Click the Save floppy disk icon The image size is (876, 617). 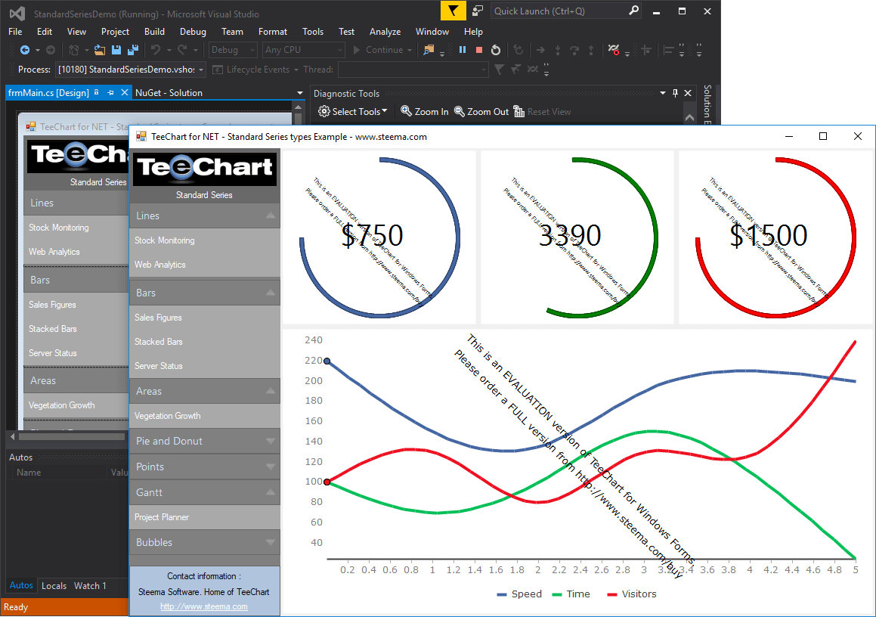116,50
